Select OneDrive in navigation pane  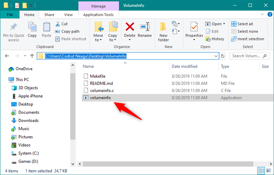tap(21, 69)
